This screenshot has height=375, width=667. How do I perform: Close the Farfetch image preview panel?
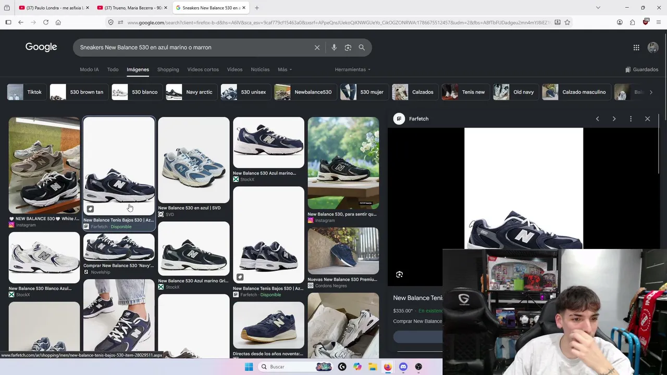(x=648, y=119)
